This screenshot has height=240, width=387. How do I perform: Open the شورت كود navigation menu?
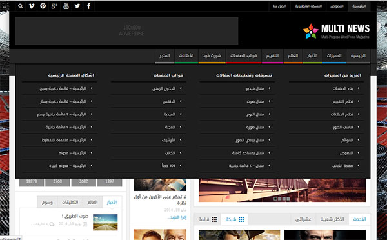[x=212, y=56]
